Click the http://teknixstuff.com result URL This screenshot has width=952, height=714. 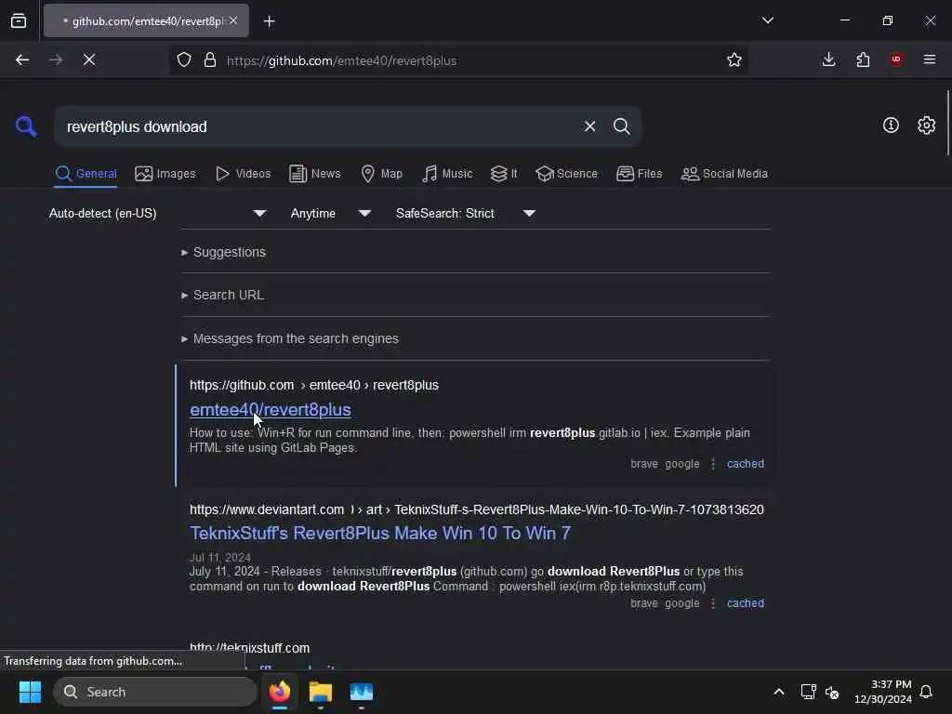[x=249, y=648]
